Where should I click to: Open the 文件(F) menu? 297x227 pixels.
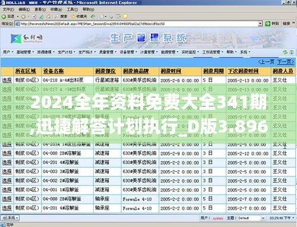[x=8, y=10]
